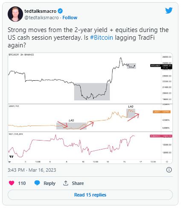Click the reply speech bubble icon
Screen dimensions: 181x208
pos(37,183)
